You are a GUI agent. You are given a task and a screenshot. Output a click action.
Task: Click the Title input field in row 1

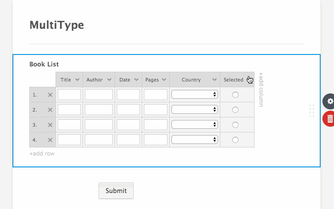click(69, 95)
